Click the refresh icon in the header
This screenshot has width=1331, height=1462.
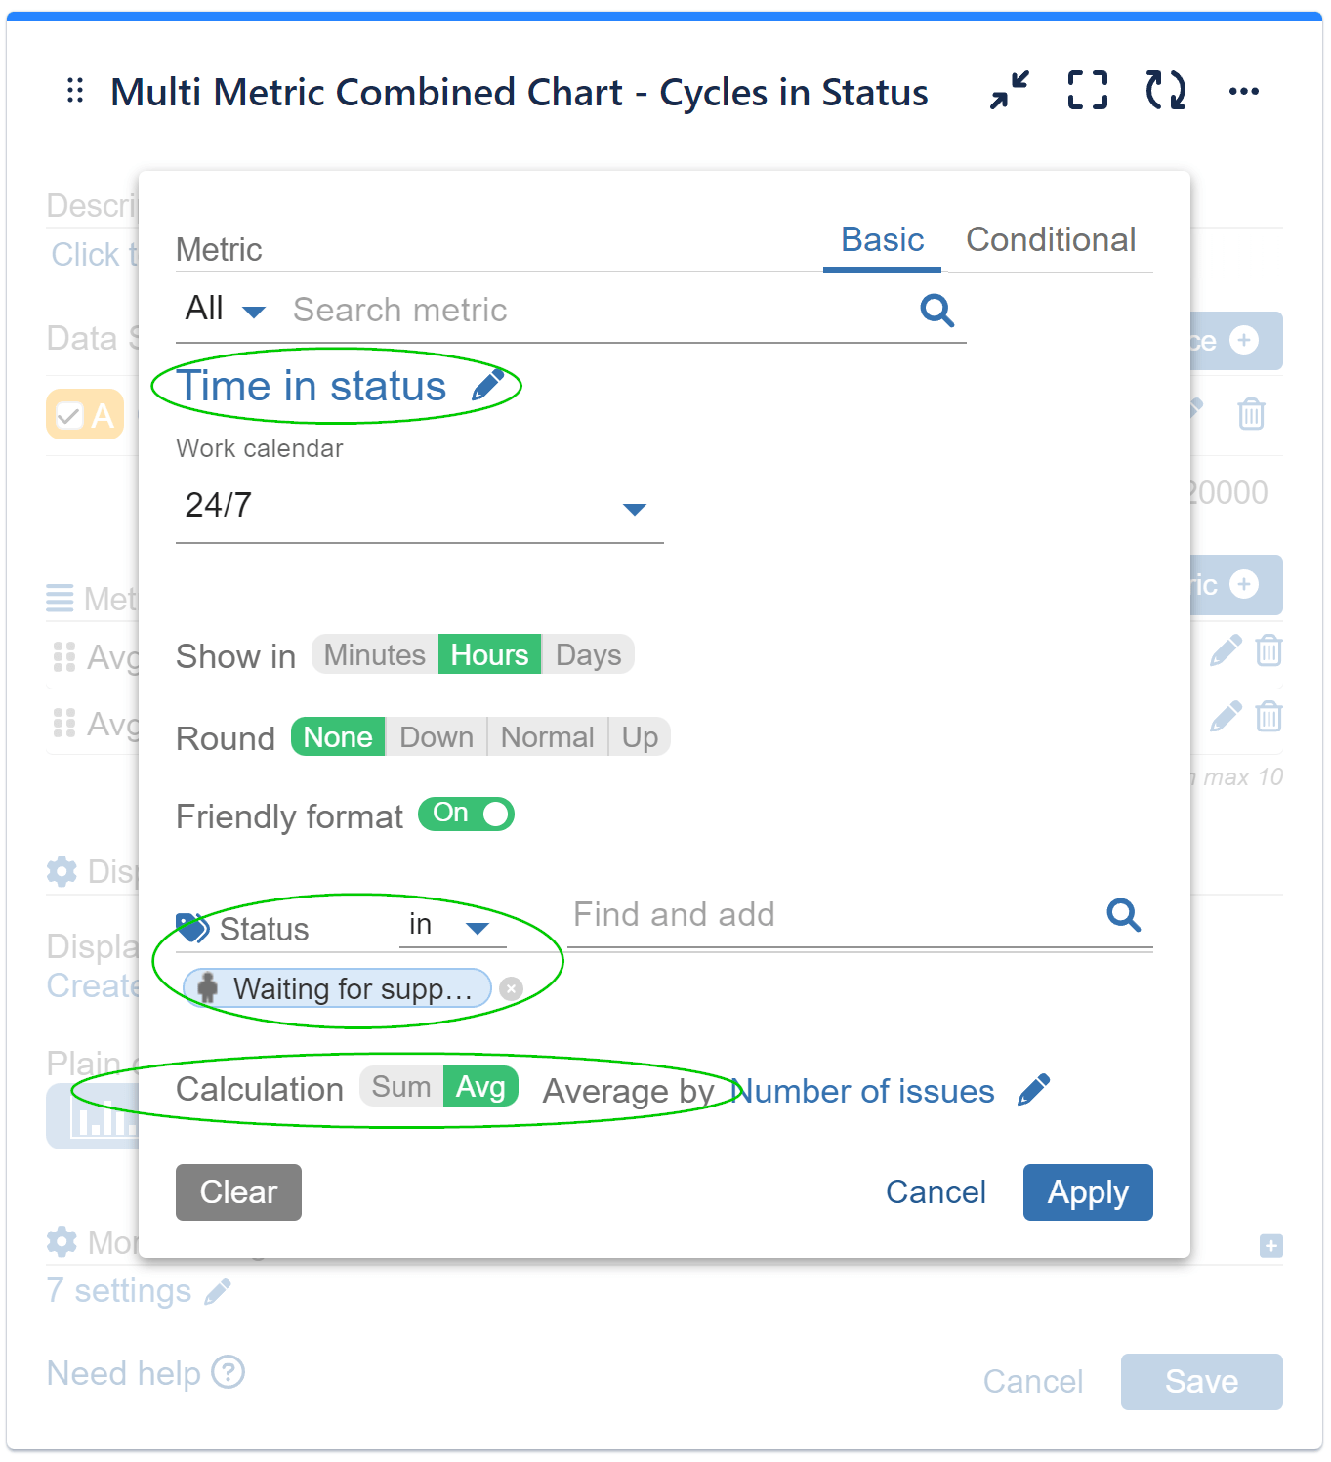(x=1164, y=91)
